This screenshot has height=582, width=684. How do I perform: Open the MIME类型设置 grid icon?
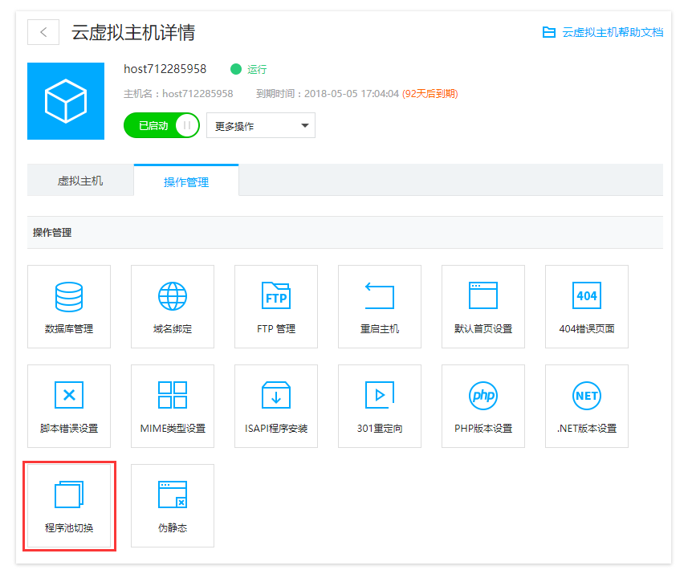pyautogui.click(x=173, y=395)
